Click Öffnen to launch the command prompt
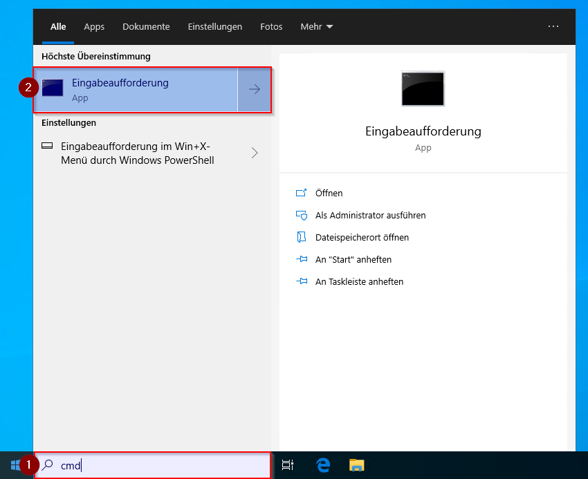Image resolution: width=588 pixels, height=479 pixels. click(x=329, y=194)
